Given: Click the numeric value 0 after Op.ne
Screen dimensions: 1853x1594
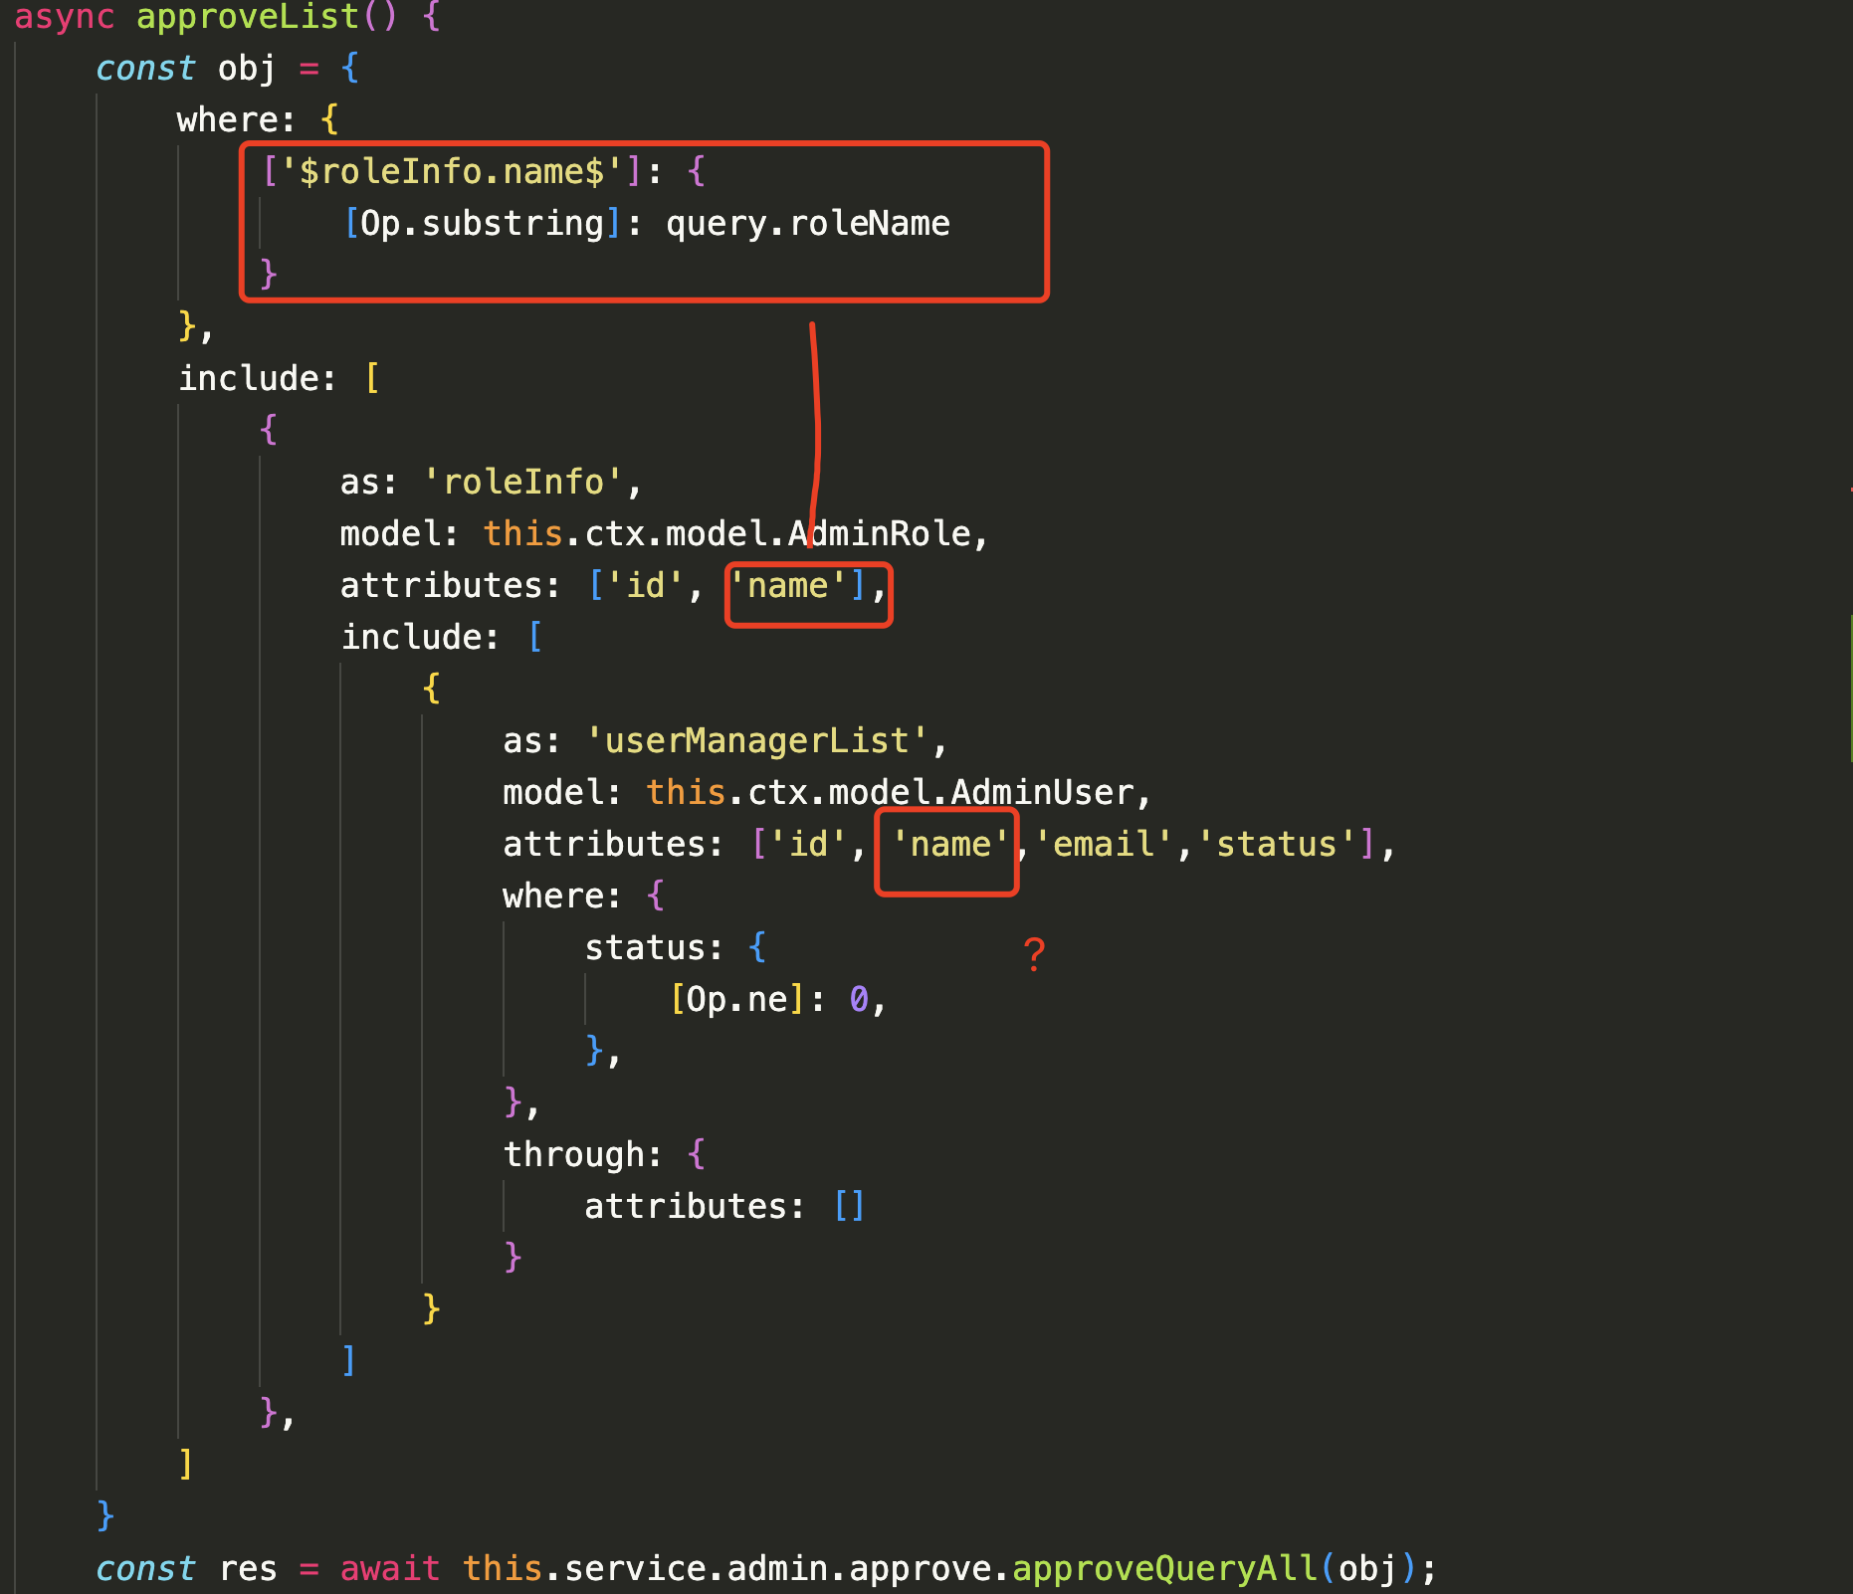Looking at the screenshot, I should pyautogui.click(x=860, y=999).
